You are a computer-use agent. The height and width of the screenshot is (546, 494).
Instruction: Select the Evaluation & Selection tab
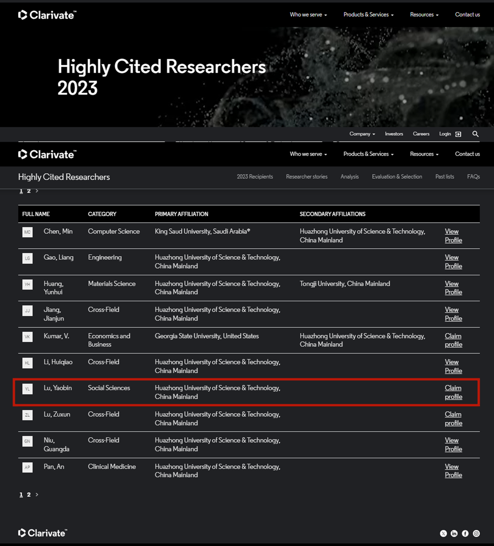coord(397,177)
